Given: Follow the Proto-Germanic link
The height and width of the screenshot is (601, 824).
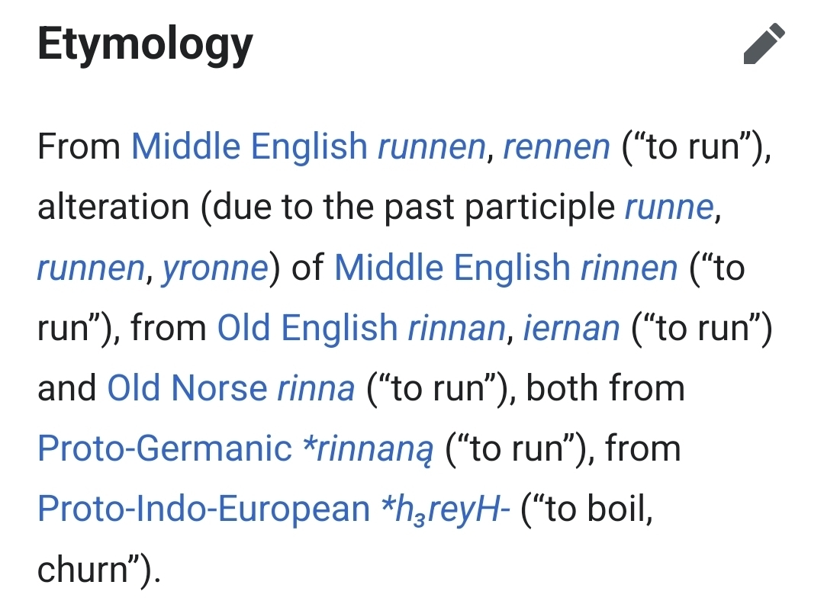Looking at the screenshot, I should coord(165,448).
